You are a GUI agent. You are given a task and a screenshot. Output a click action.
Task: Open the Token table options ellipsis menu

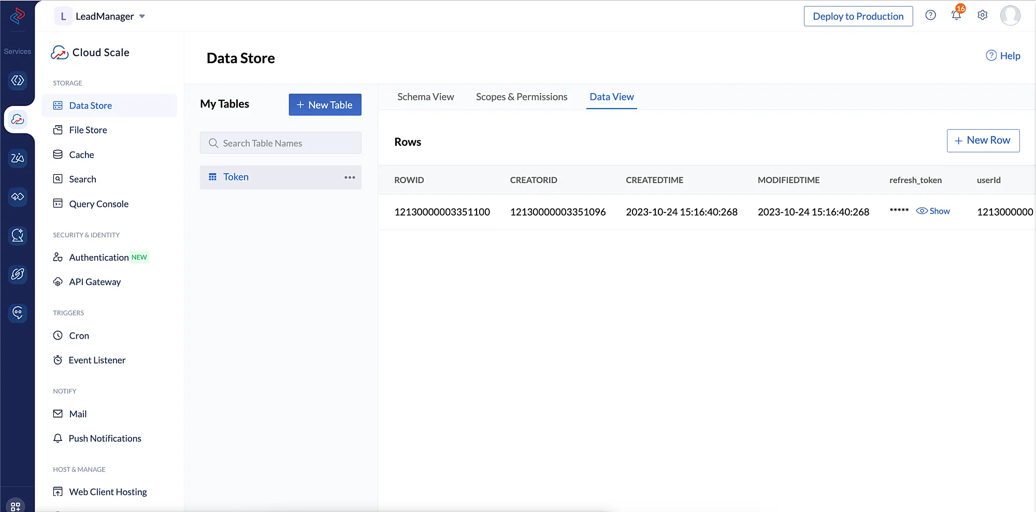coord(350,177)
